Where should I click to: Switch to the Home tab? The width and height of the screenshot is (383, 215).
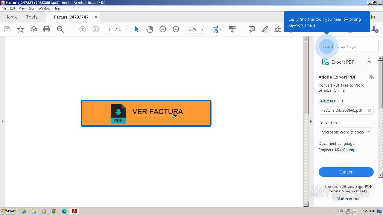(x=11, y=17)
